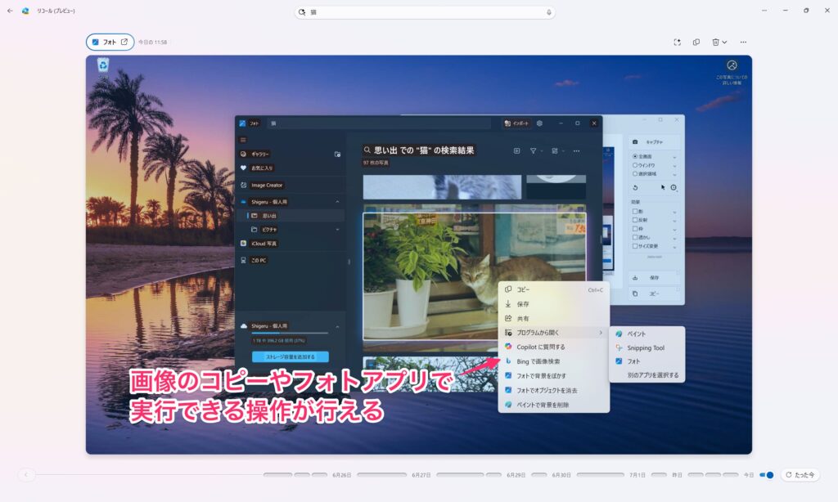Choose 保存 in the context menu
838x502 pixels.
coord(554,304)
